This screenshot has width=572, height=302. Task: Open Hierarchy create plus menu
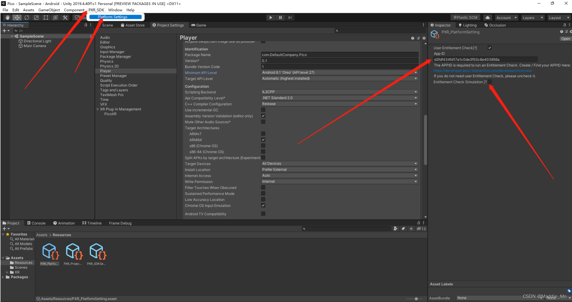6,31
